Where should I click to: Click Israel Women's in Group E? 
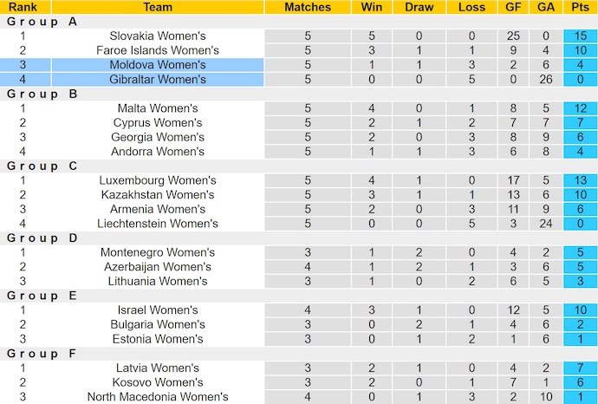click(158, 310)
